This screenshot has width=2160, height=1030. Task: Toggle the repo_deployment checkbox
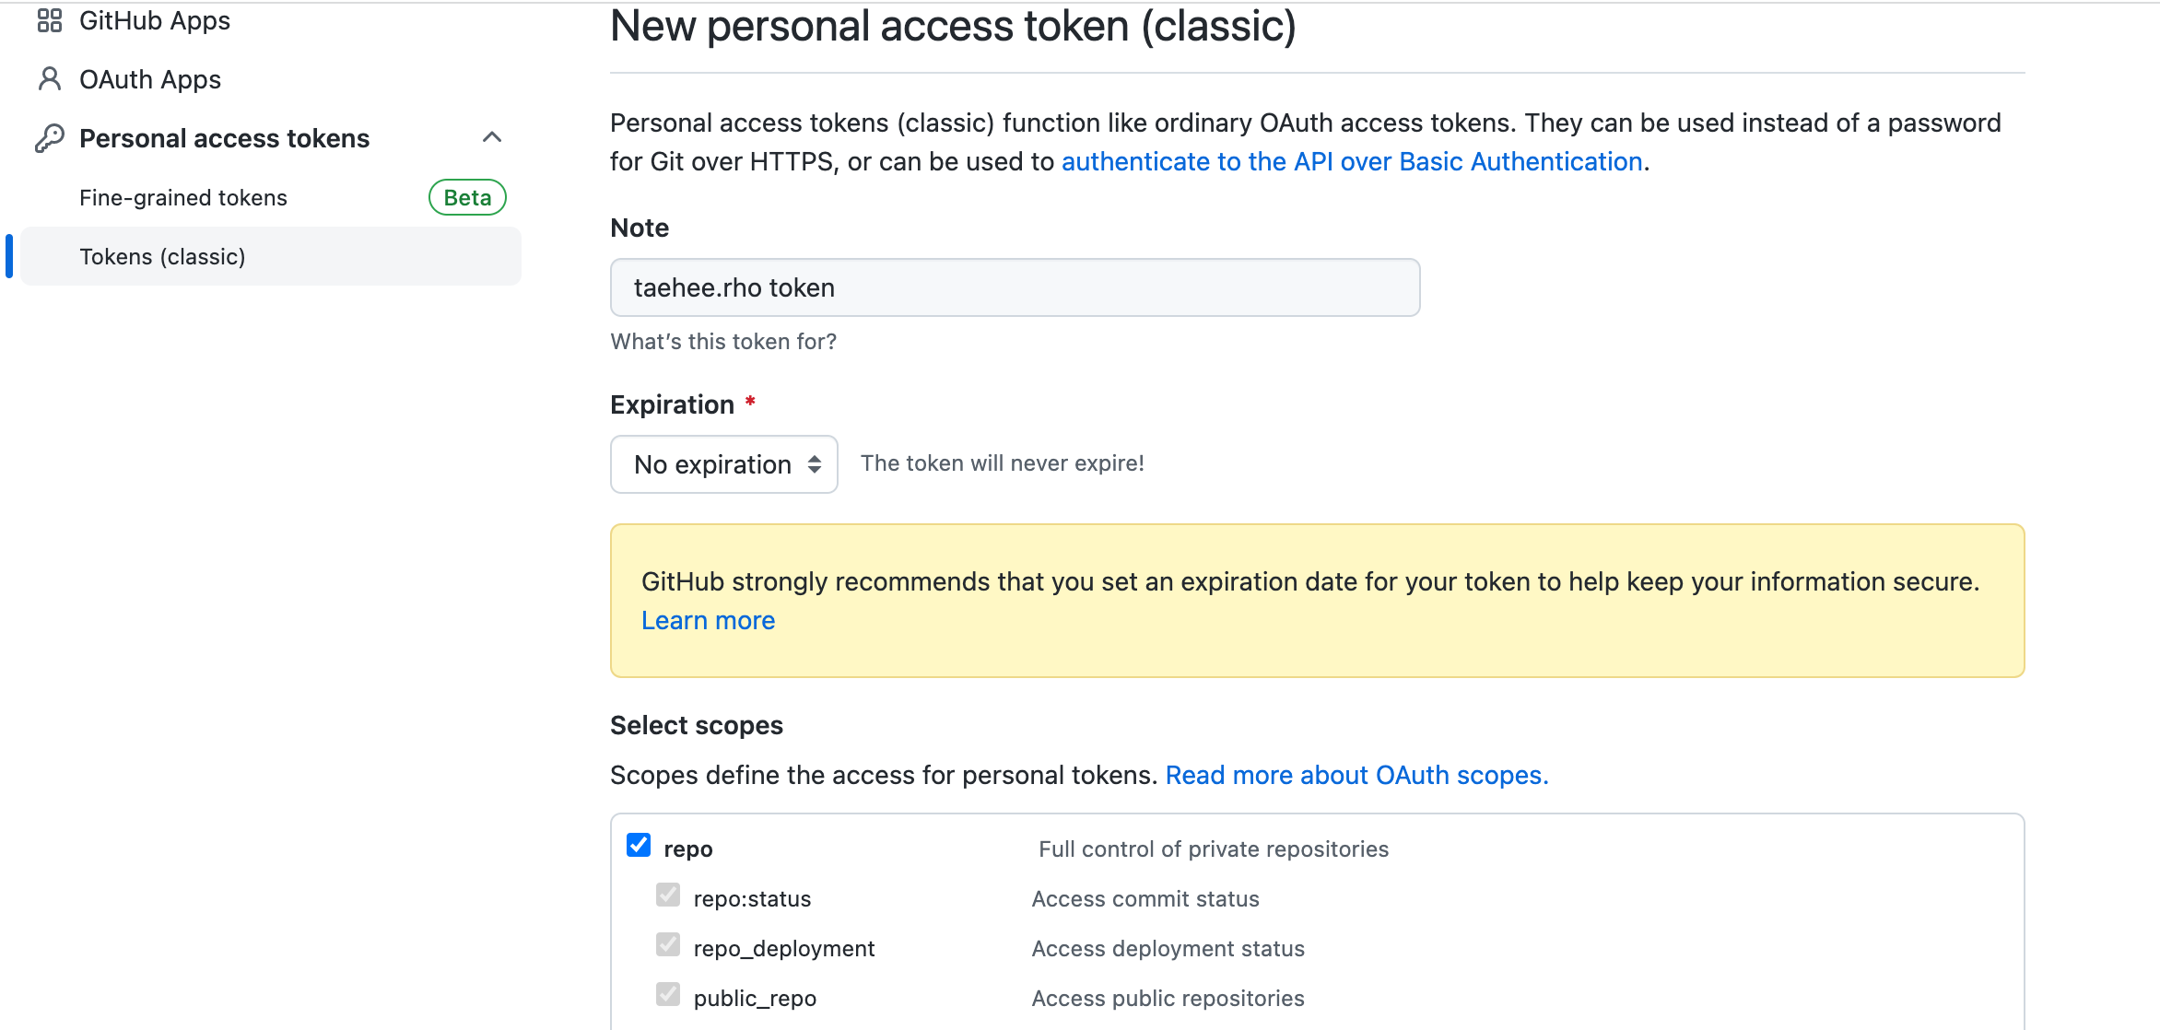668,944
